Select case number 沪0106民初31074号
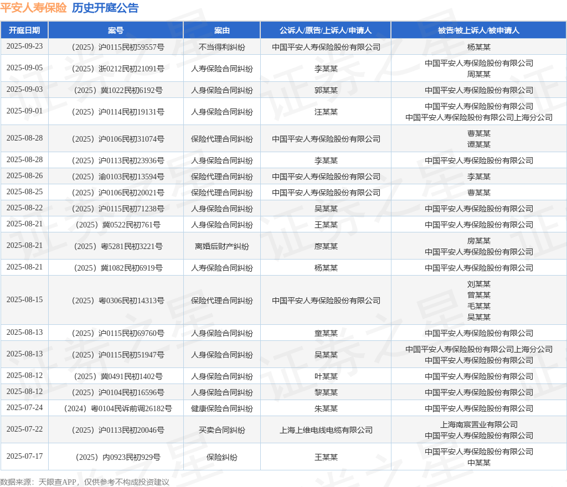 coord(118,139)
